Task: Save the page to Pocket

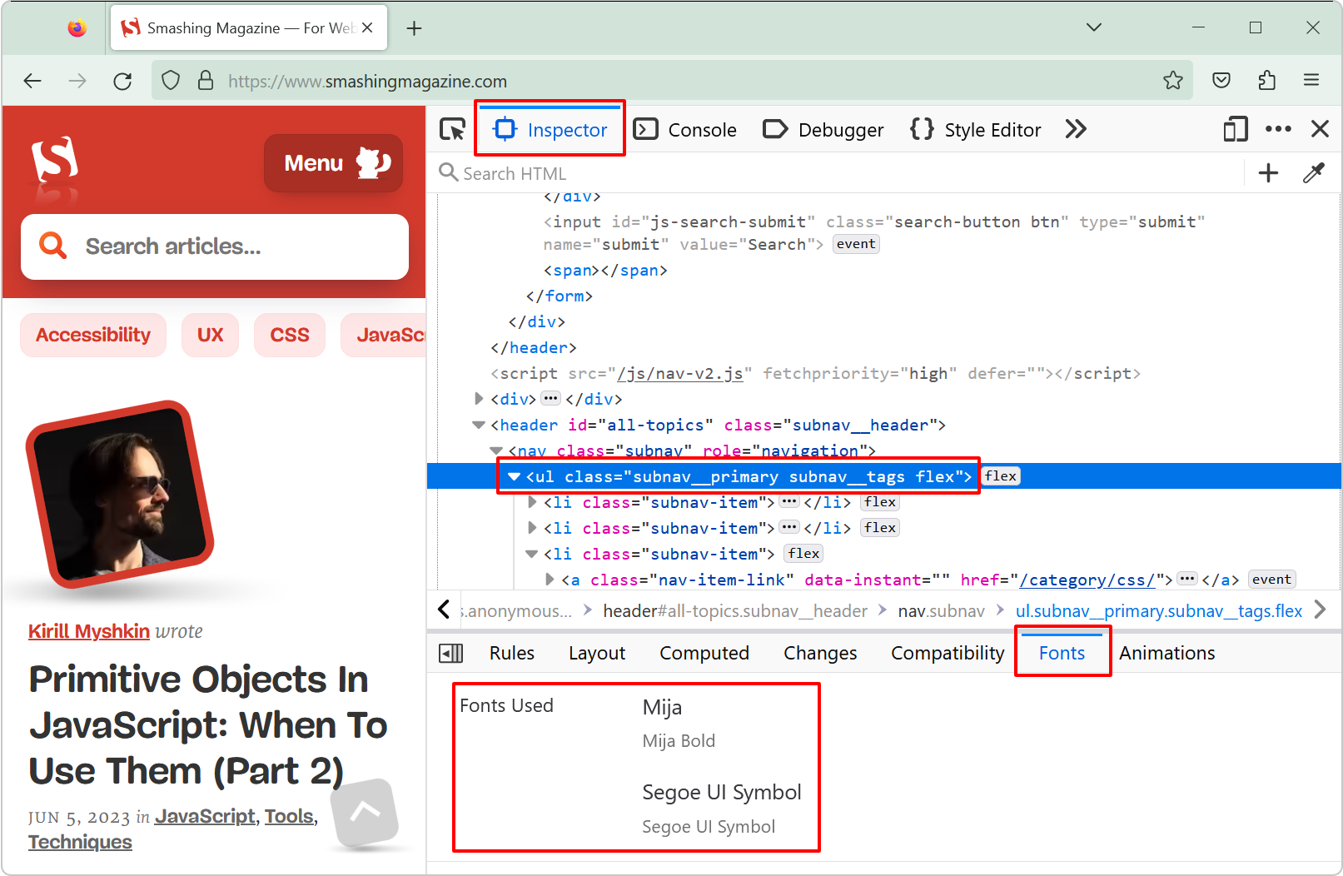Action: click(1221, 80)
